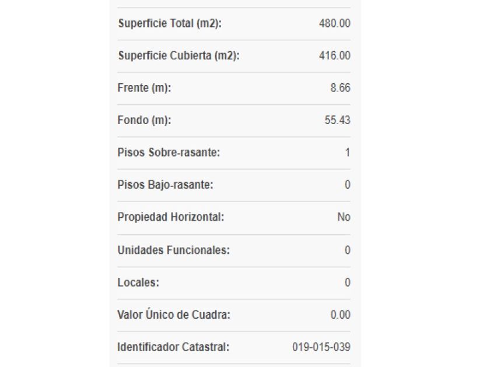The height and width of the screenshot is (367, 490).
Task: Click the Frente (m) label
Action: [145, 89]
